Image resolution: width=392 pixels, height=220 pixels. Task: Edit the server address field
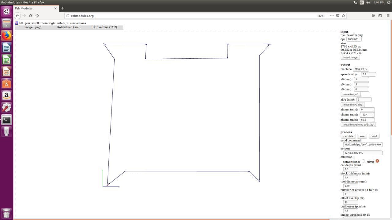click(363, 152)
